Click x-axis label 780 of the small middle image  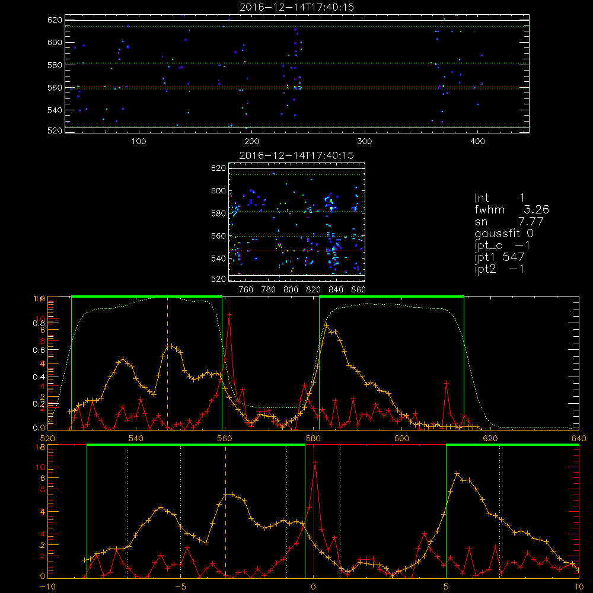click(269, 290)
